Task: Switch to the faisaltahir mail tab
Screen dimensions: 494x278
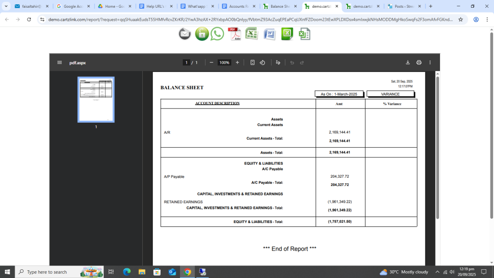Action: coord(31,6)
